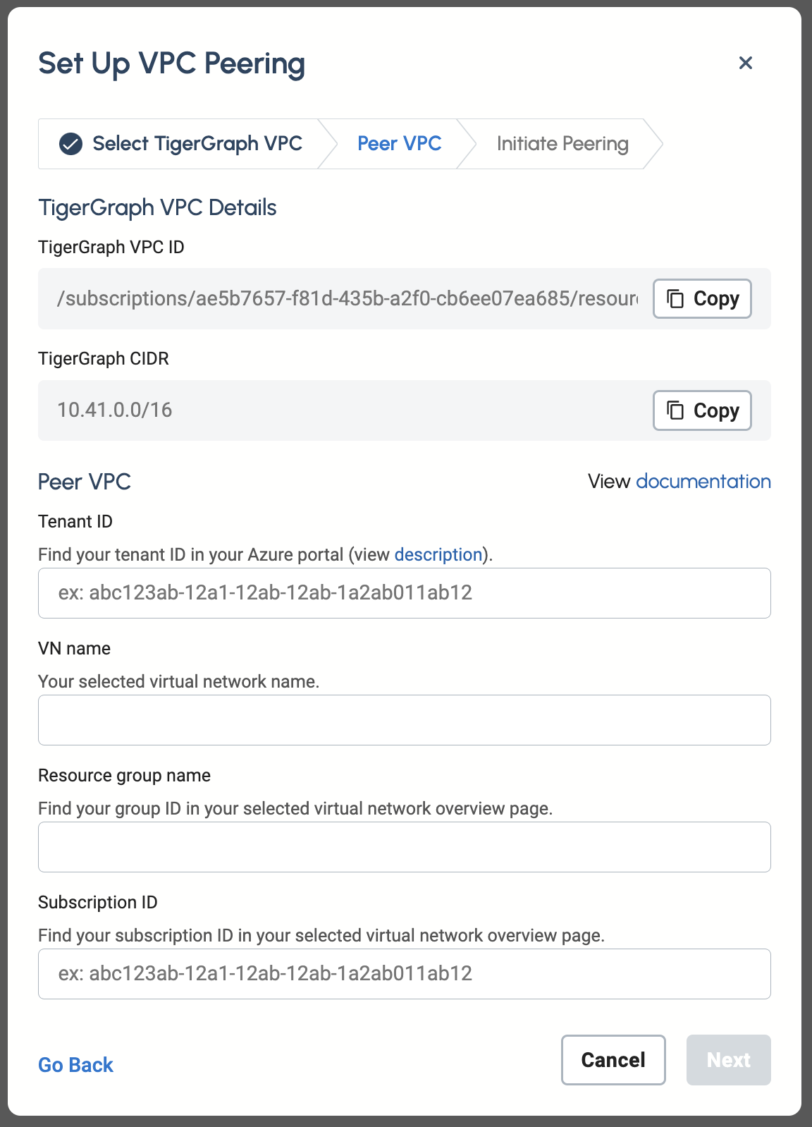Click the checkmark icon beside Select TigerGraph VPC
This screenshot has width=812, height=1127.
click(70, 144)
